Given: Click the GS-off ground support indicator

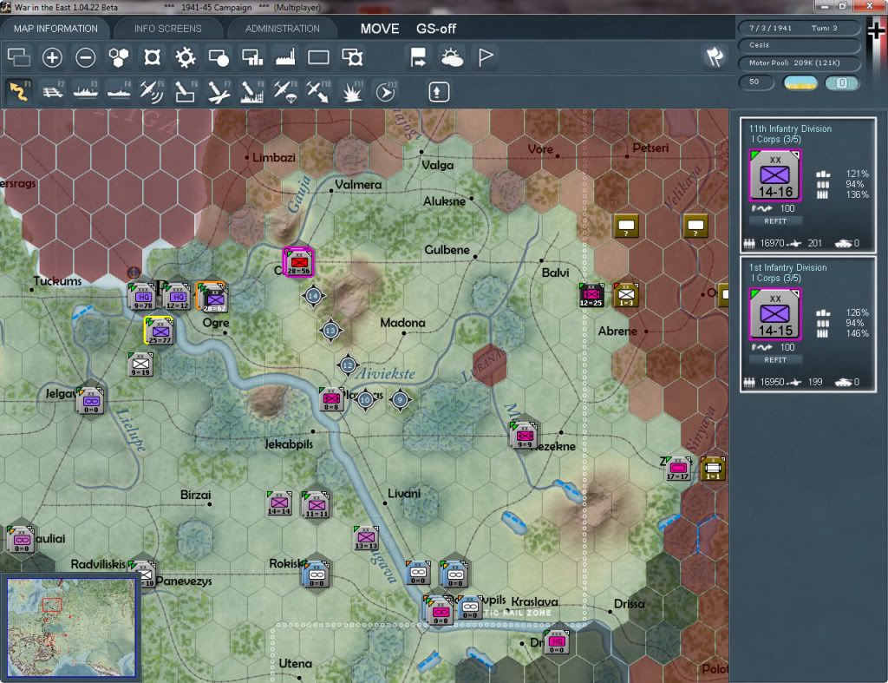Looking at the screenshot, I should click(x=436, y=29).
